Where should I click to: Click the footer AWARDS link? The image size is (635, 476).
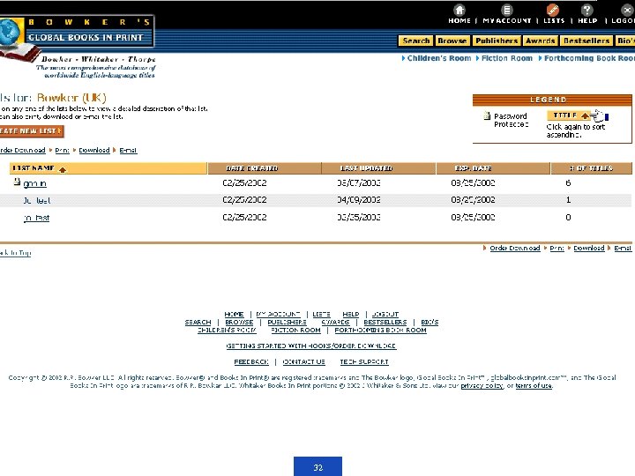(335, 323)
